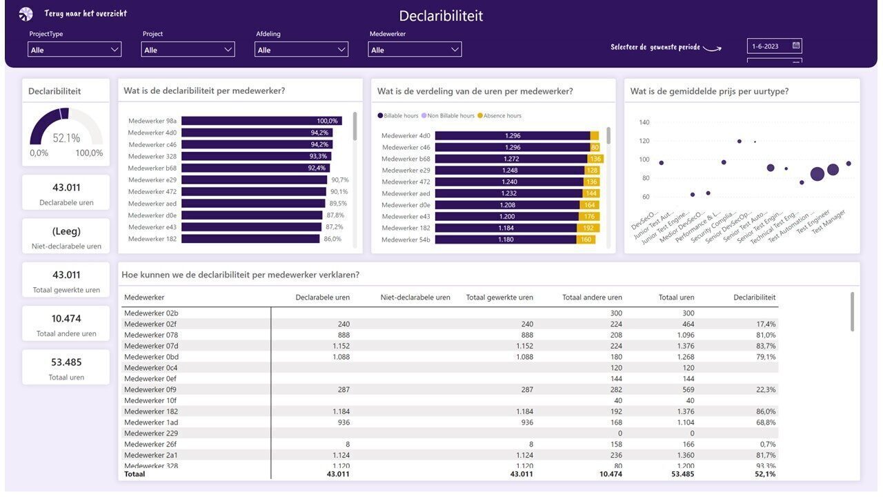Expand the ProjectType dropdown
The height and width of the screenshot is (497, 883).
tap(75, 50)
